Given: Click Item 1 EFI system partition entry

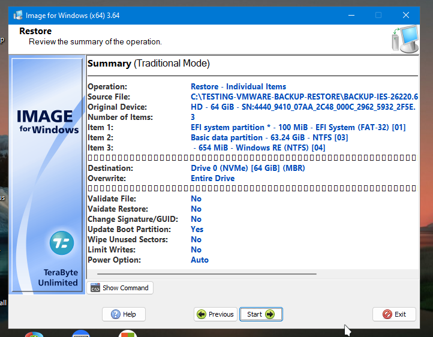Looking at the screenshot, I should pyautogui.click(x=298, y=128).
